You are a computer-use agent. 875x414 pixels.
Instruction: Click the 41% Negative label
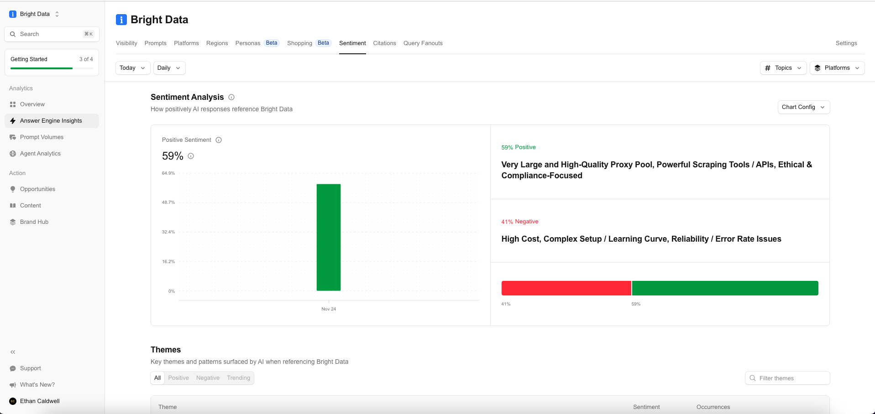[520, 222]
